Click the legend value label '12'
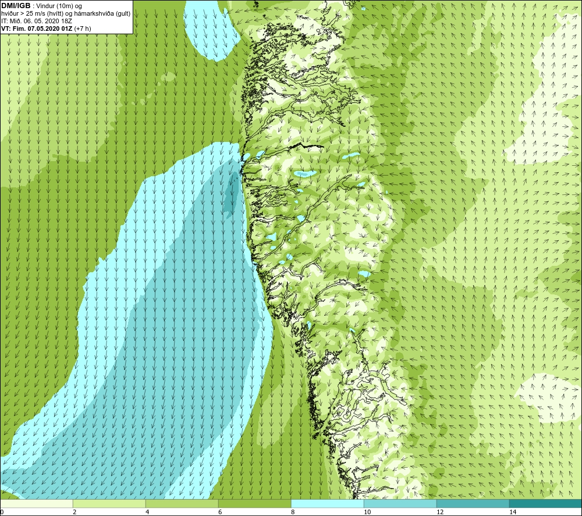The height and width of the screenshot is (516, 582). (440, 512)
